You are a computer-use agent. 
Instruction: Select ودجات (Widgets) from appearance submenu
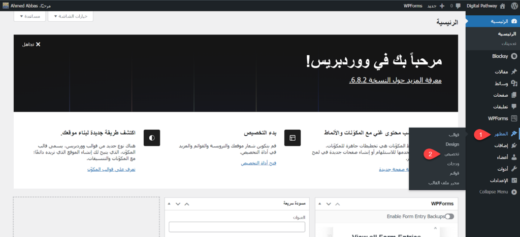(452, 164)
